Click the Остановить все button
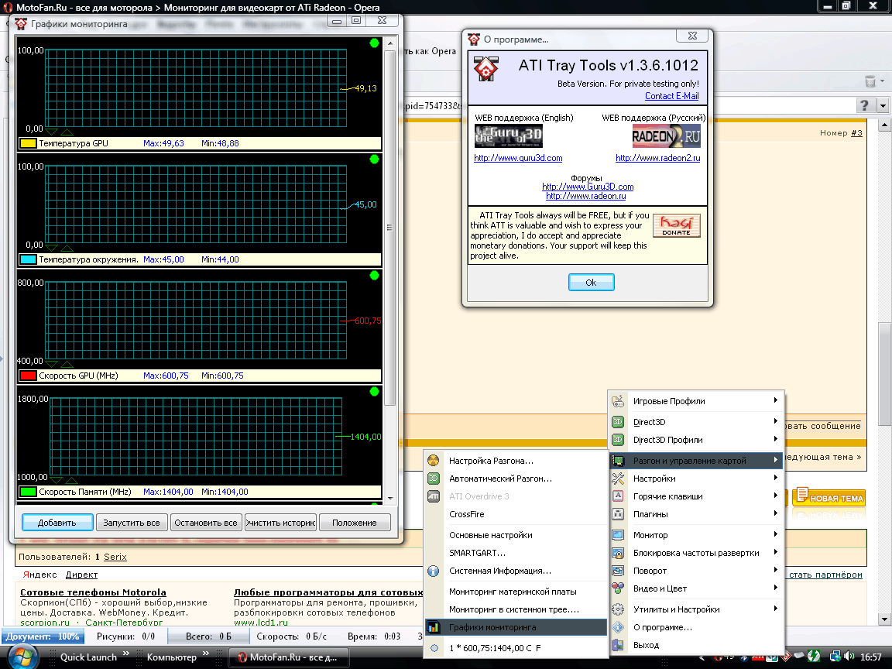The image size is (892, 669). coord(206,522)
